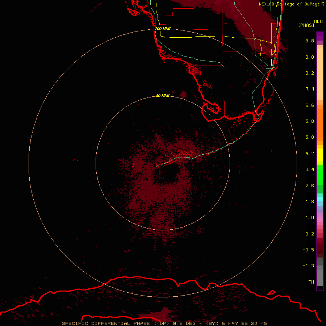The height and width of the screenshot is (326, 326).
Task: Click the 0.5 DEG elevation text
Action: click(184, 323)
